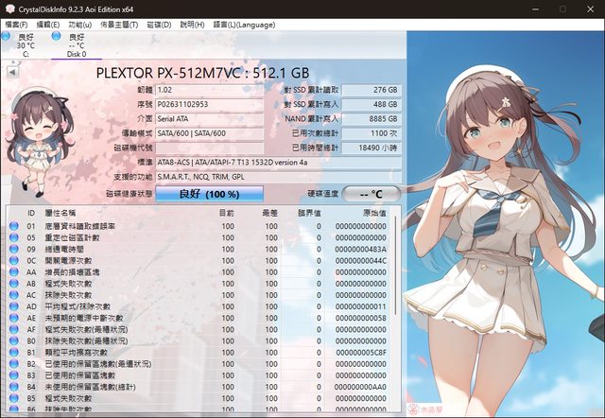Click the chibi character image beside disk info

tap(40, 142)
